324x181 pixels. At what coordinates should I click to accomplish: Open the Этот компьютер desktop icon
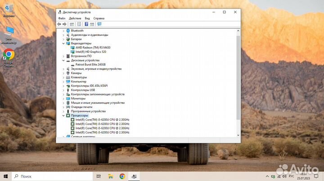[x=9, y=35]
